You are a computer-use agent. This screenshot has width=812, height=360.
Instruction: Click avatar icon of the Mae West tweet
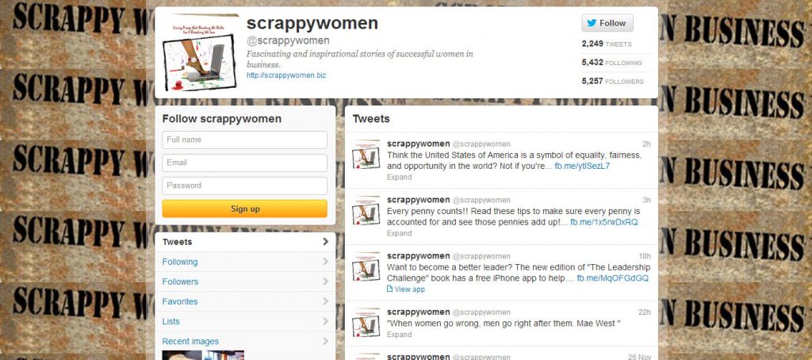click(x=366, y=323)
